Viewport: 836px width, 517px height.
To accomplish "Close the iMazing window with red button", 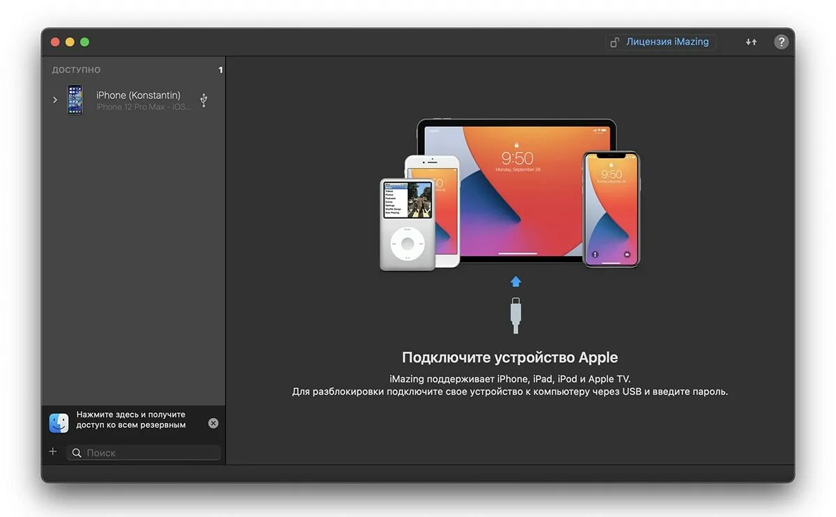I will [55, 42].
